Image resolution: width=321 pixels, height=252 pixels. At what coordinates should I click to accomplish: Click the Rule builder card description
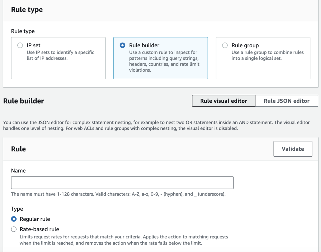pos(164,61)
